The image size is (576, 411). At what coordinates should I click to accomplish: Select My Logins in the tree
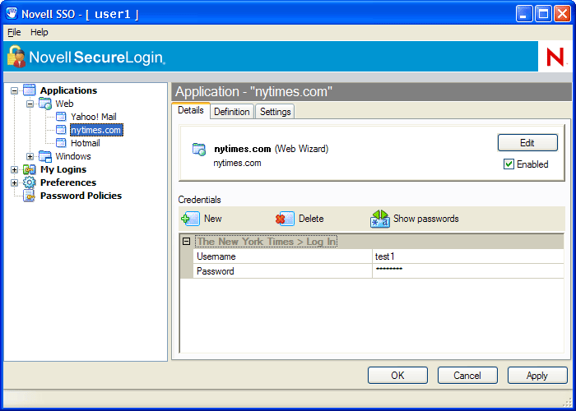[x=63, y=169]
